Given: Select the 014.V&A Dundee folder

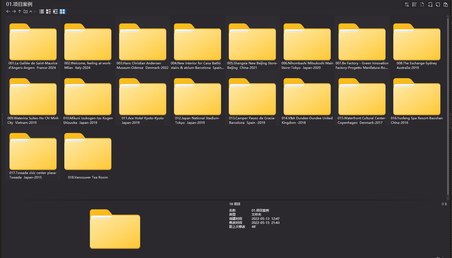Looking at the screenshot, I should (307, 97).
